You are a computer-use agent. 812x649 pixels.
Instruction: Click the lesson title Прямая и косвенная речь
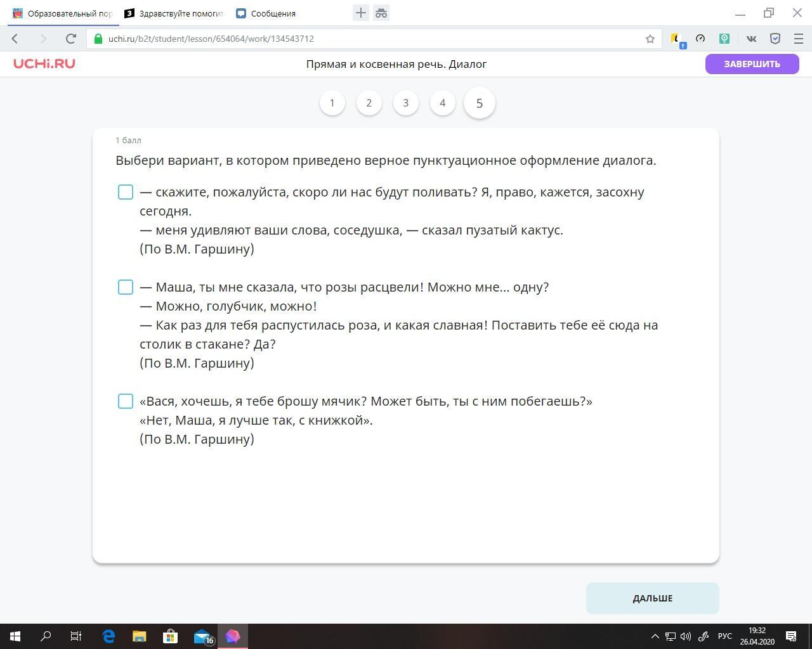(x=396, y=64)
